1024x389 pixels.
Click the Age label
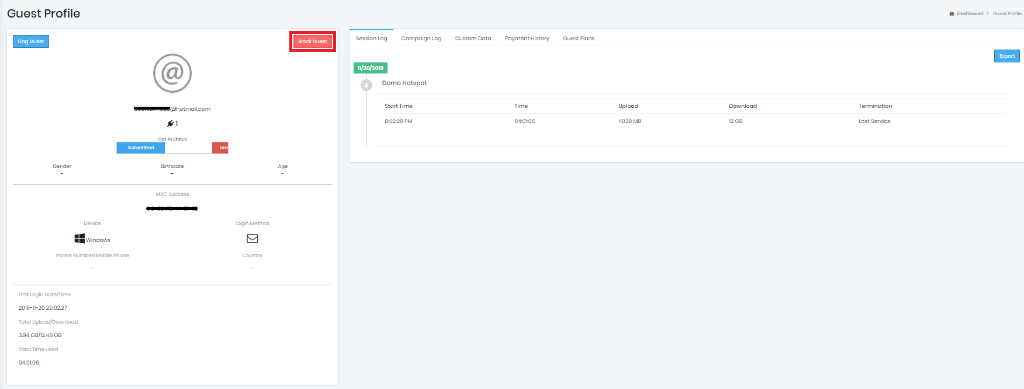coord(283,166)
